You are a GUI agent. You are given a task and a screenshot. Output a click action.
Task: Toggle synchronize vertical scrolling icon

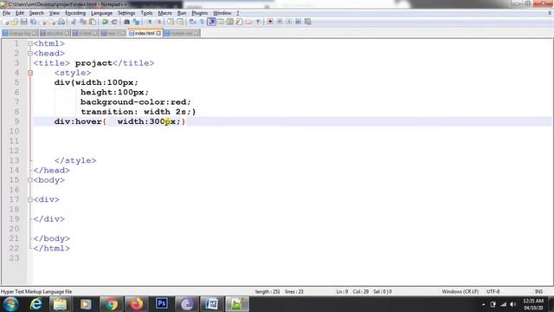(171, 22)
